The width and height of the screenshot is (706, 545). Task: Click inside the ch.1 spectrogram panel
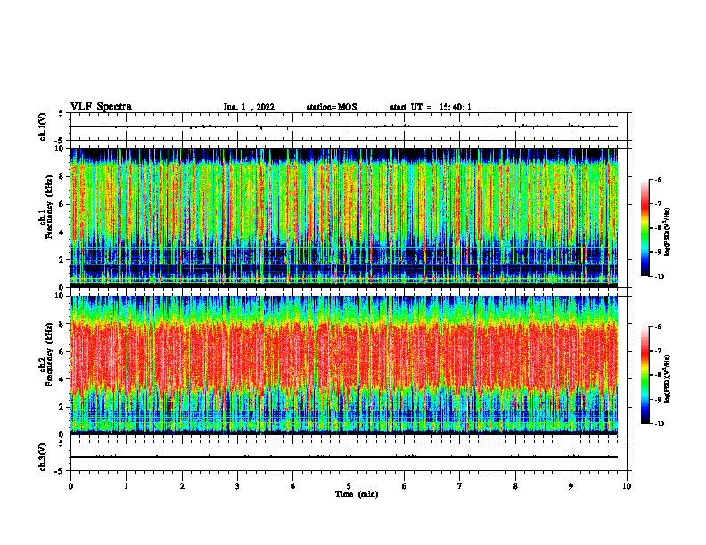(x=344, y=217)
